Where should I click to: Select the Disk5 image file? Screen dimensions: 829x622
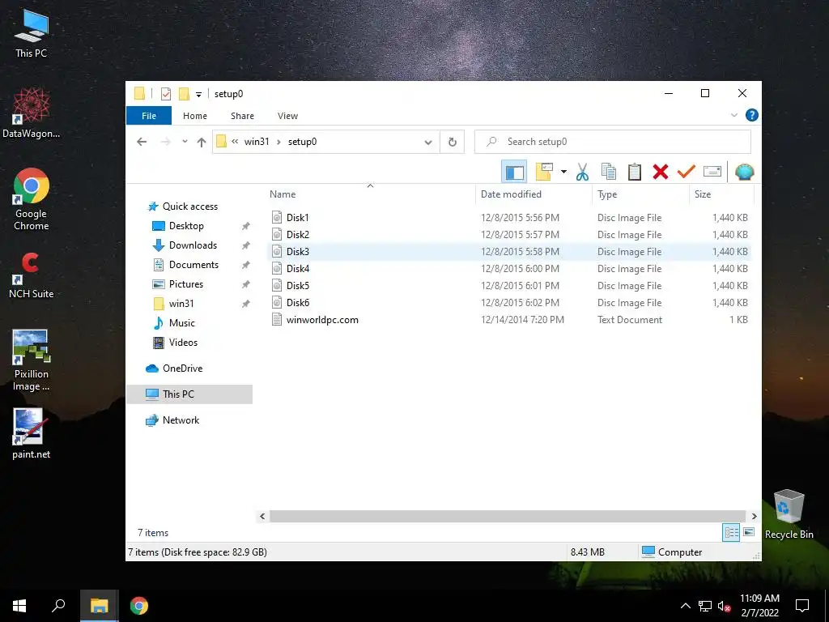pos(298,286)
